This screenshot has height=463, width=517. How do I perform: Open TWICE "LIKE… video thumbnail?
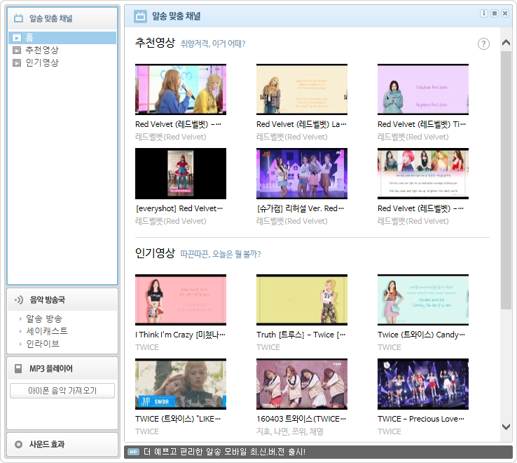pos(181,384)
